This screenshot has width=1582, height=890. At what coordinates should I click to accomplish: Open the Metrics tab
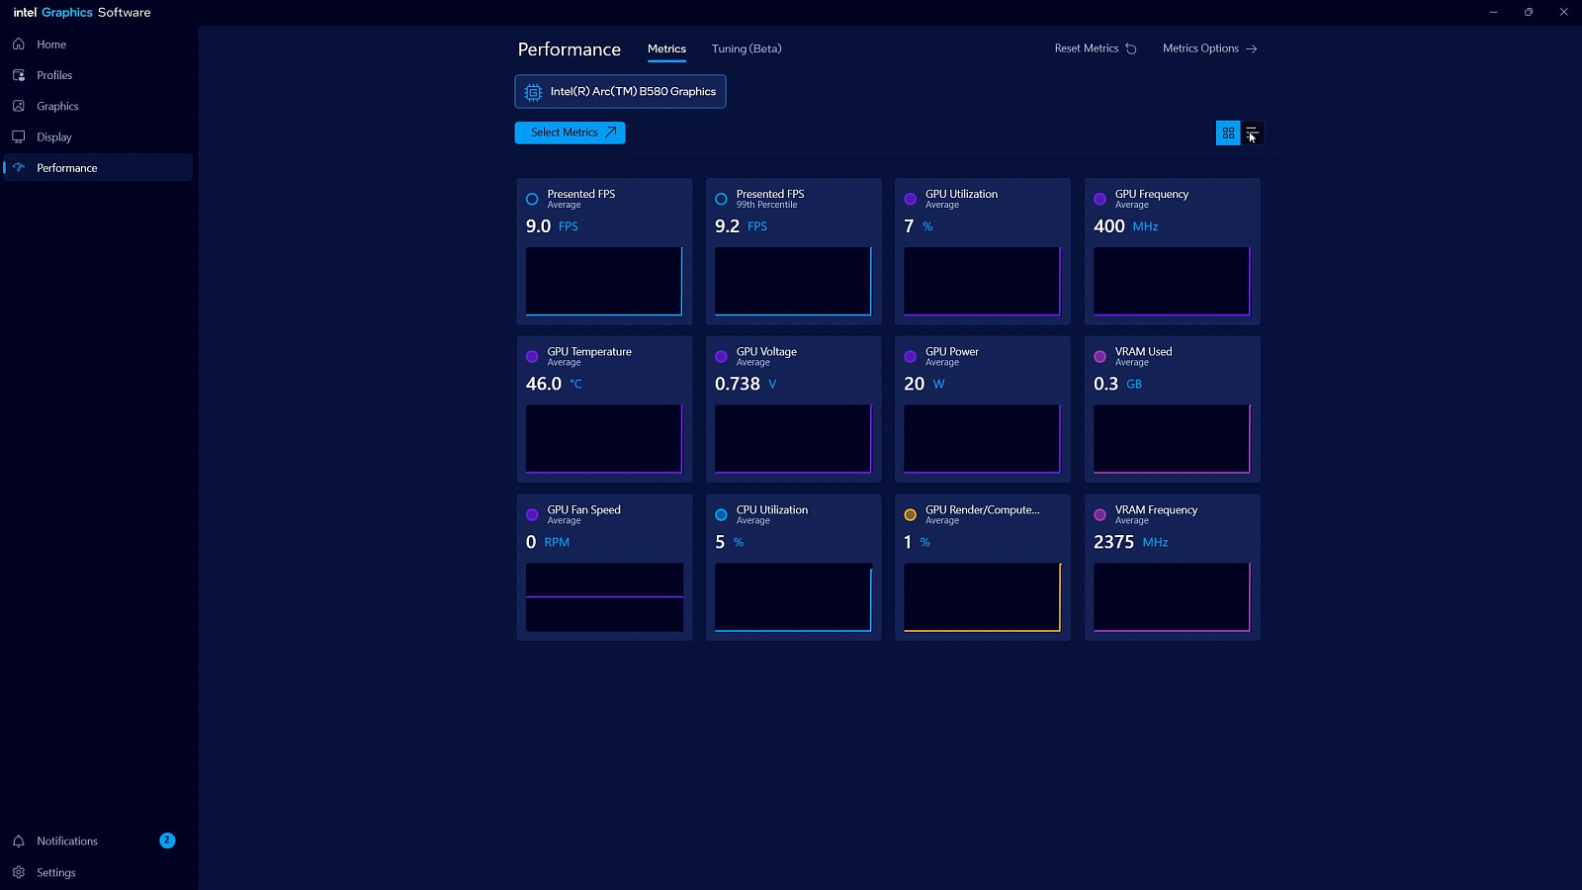[x=666, y=48]
